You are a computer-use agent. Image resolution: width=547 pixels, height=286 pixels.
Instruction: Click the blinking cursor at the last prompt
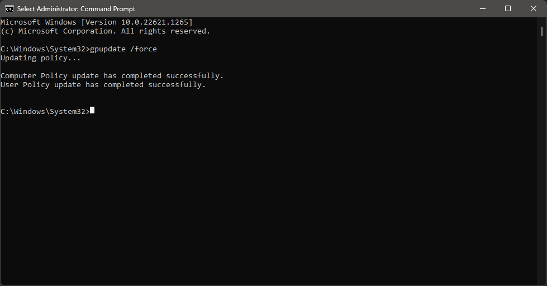pos(92,111)
